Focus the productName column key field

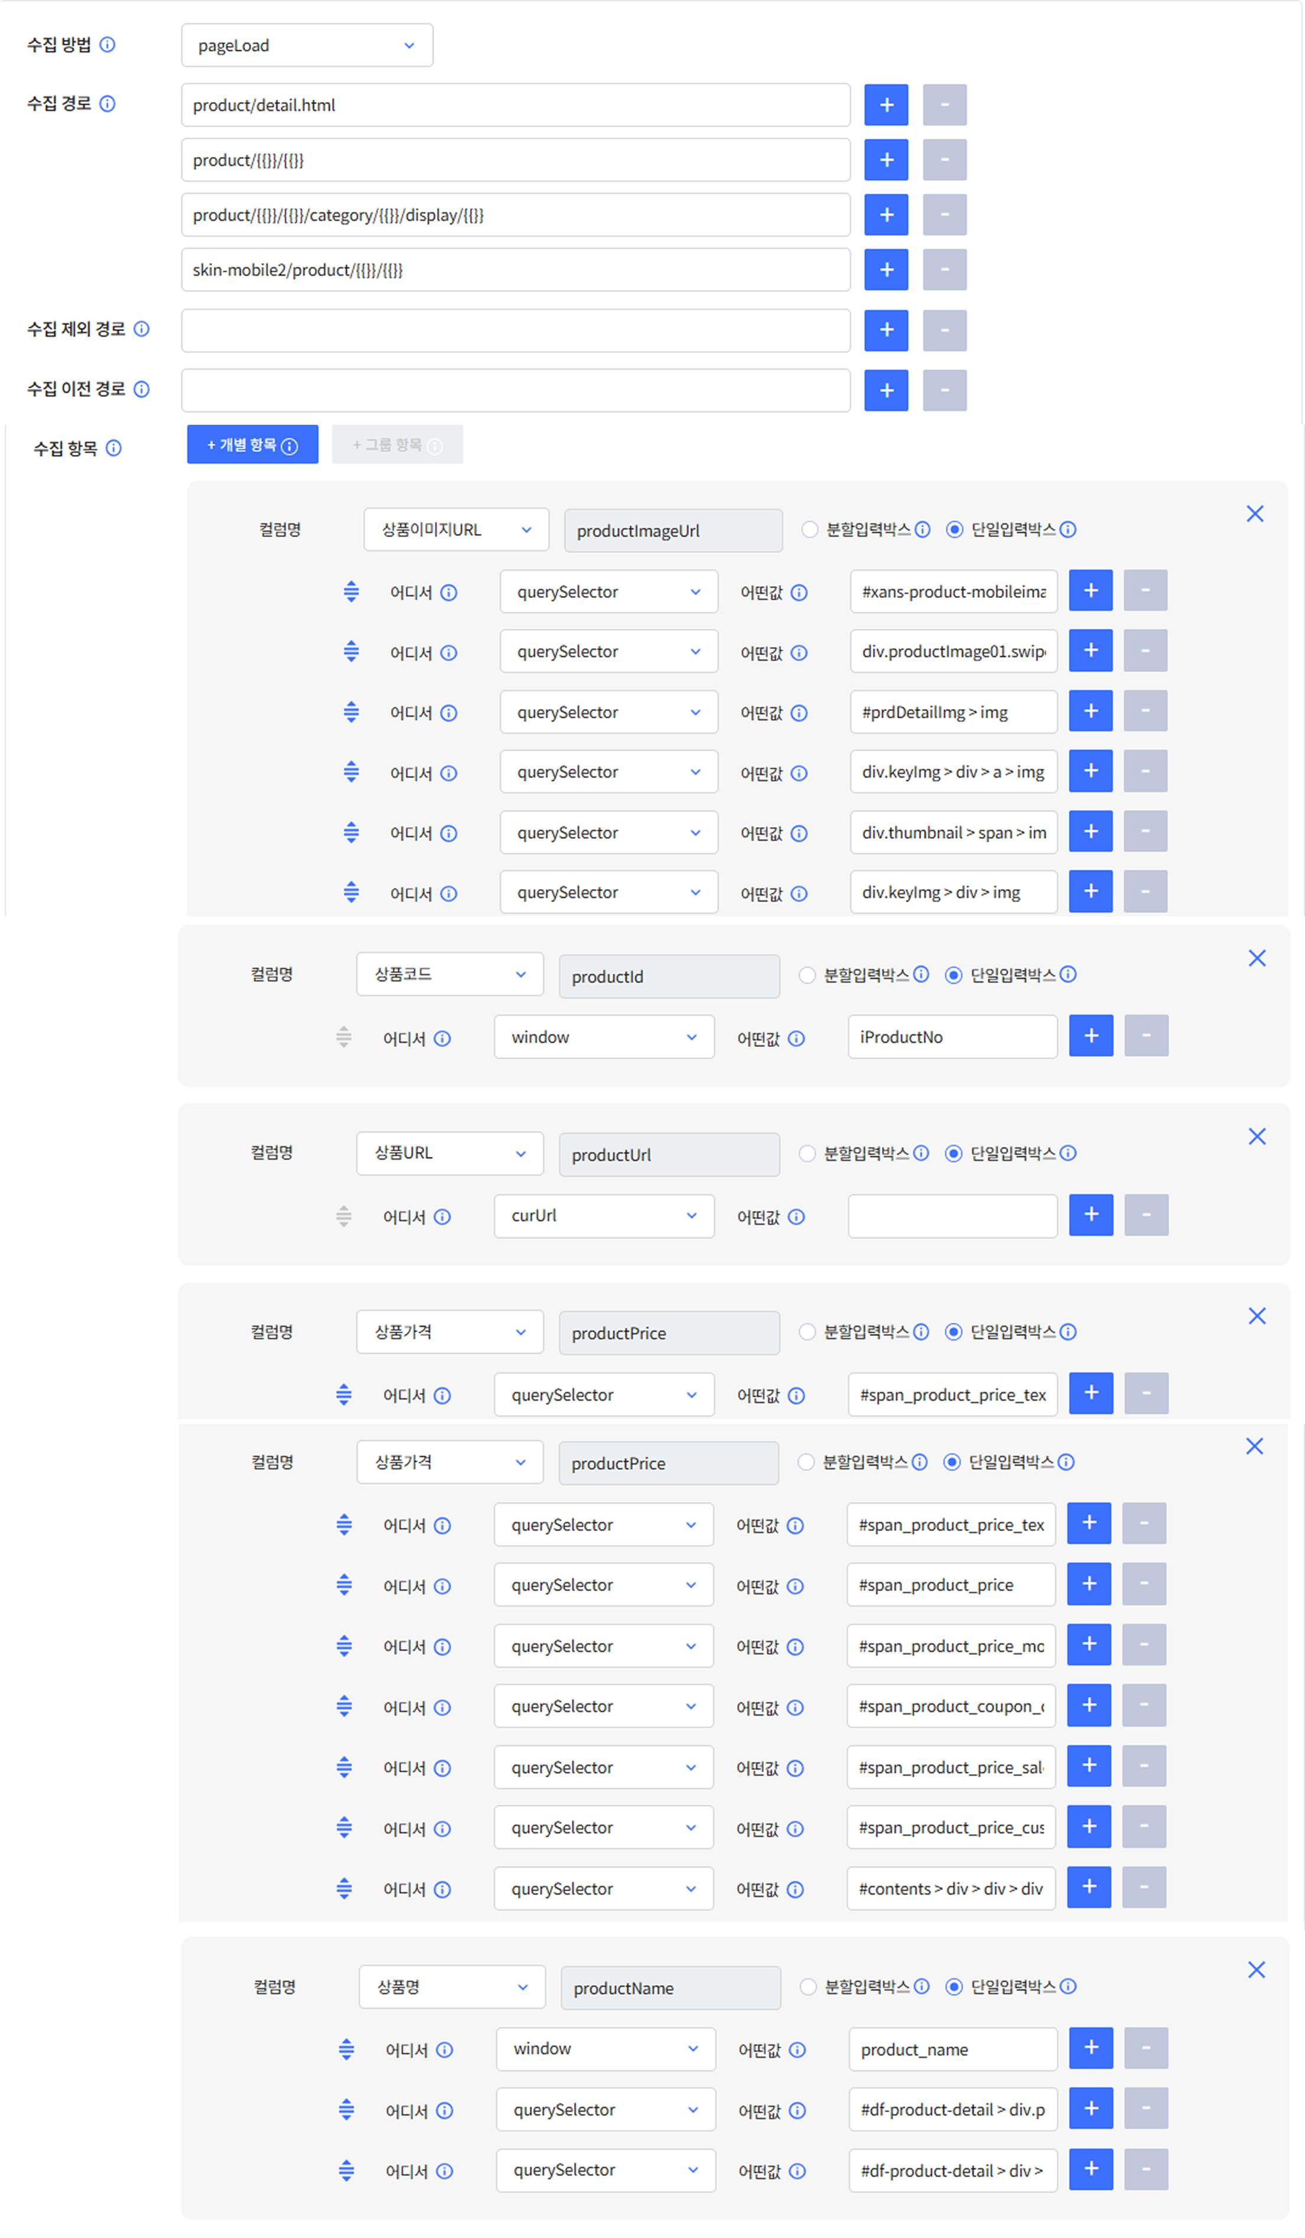[x=671, y=1987]
